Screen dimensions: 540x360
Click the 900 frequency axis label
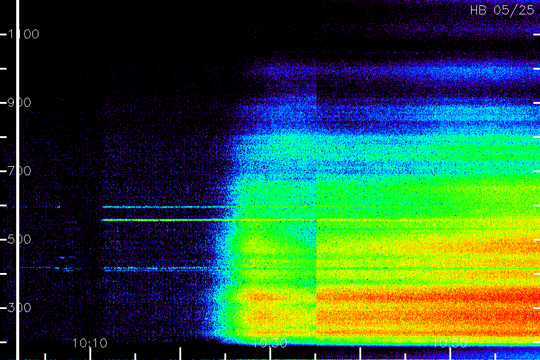[19, 103]
